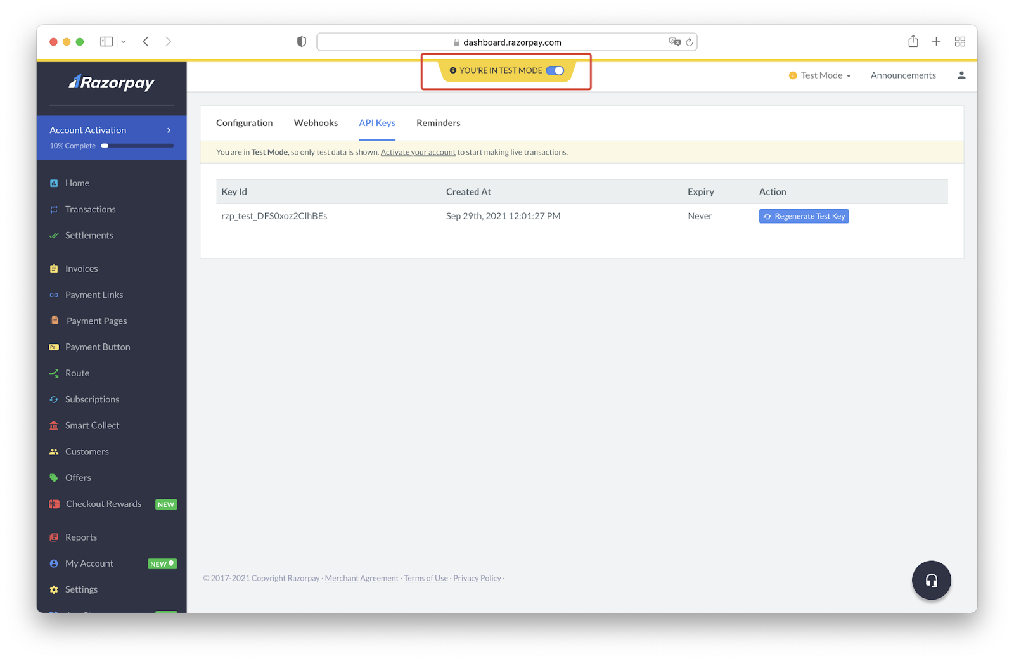Click the Offers tag icon
Screen dimensions: 1014x661
(54, 478)
